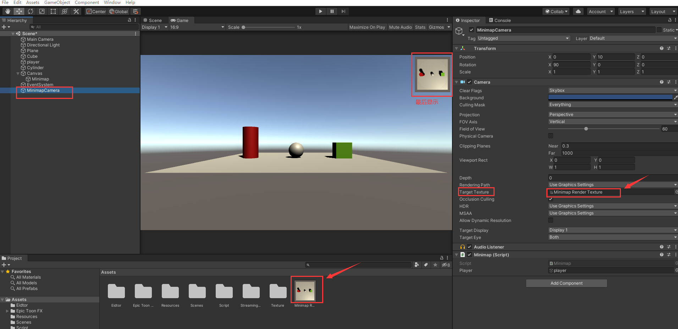Click the help icon on the Camera component
The height and width of the screenshot is (329, 678).
coord(661,82)
